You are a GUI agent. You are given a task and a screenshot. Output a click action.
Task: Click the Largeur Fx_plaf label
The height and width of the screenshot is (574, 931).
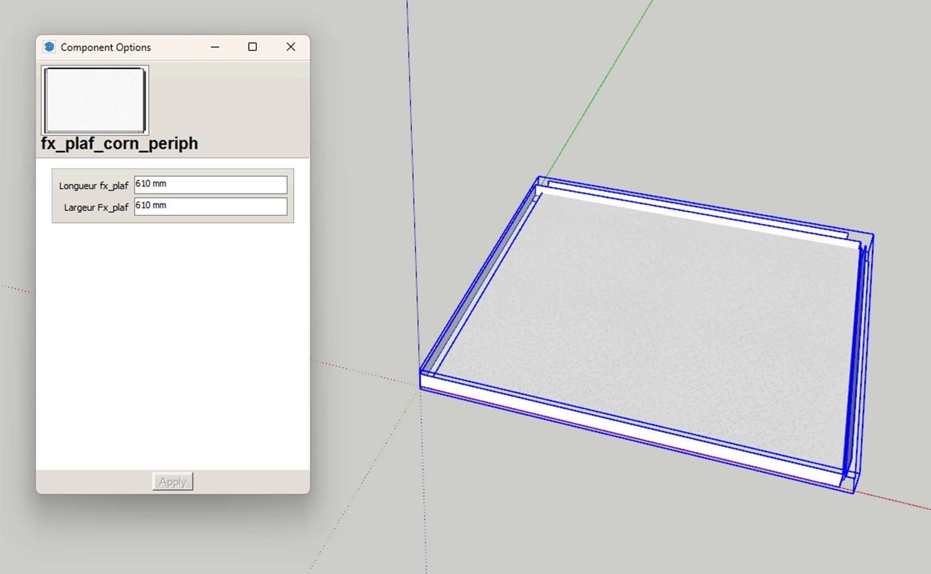click(x=96, y=207)
